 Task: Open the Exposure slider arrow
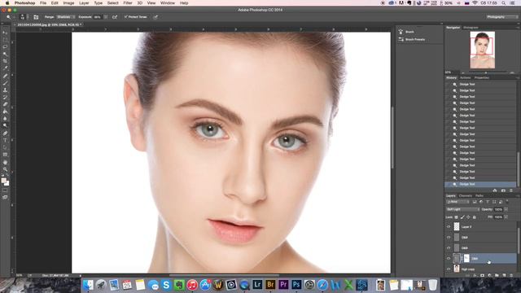(x=105, y=17)
